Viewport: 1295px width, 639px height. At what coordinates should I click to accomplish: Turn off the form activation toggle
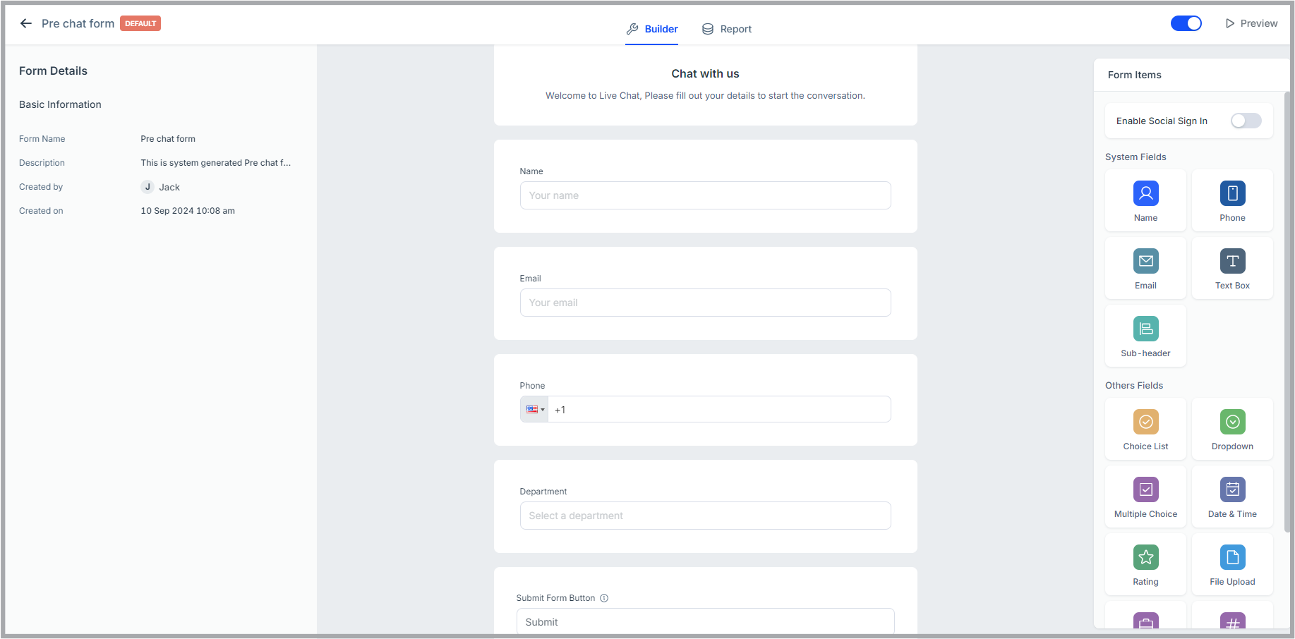(1186, 23)
